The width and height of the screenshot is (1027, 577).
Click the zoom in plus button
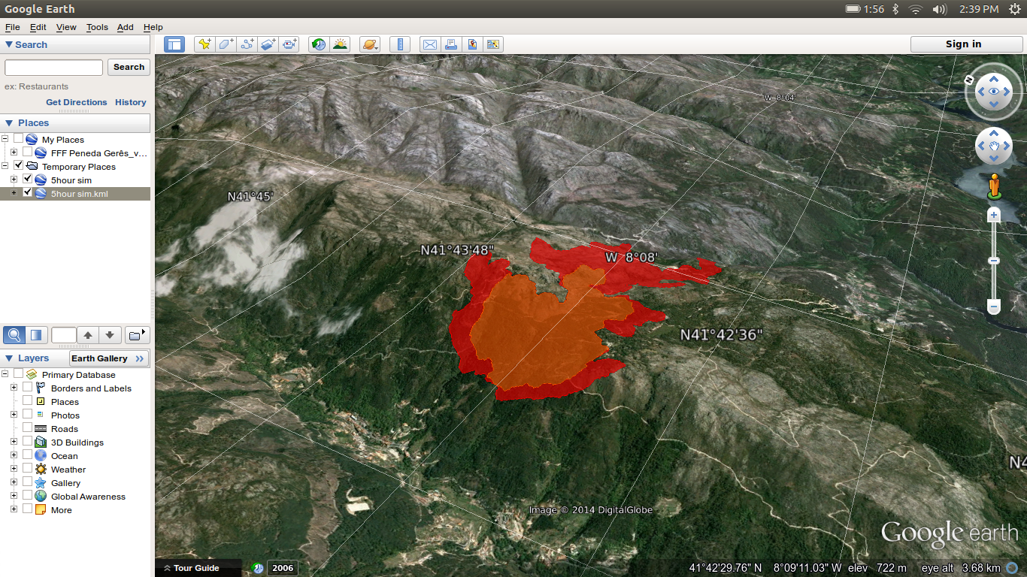coord(994,215)
